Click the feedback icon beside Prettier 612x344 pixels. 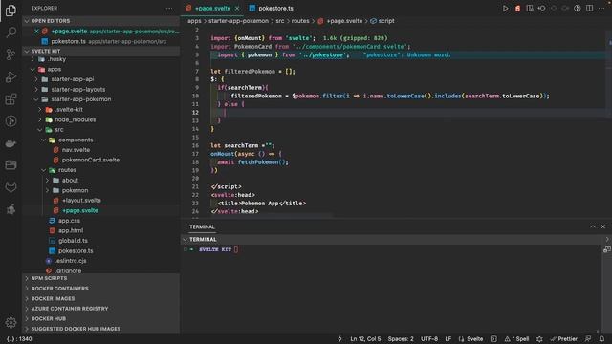(588, 339)
